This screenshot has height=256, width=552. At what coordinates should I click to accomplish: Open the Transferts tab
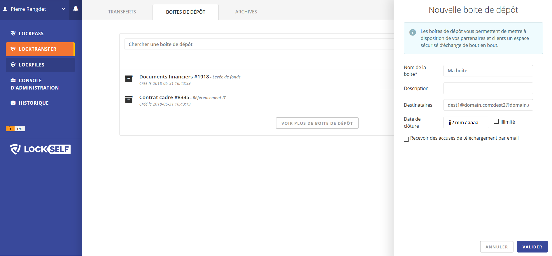pyautogui.click(x=122, y=12)
